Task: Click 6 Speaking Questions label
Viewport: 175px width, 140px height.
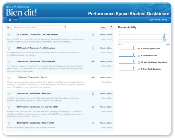Action: coord(151,49)
